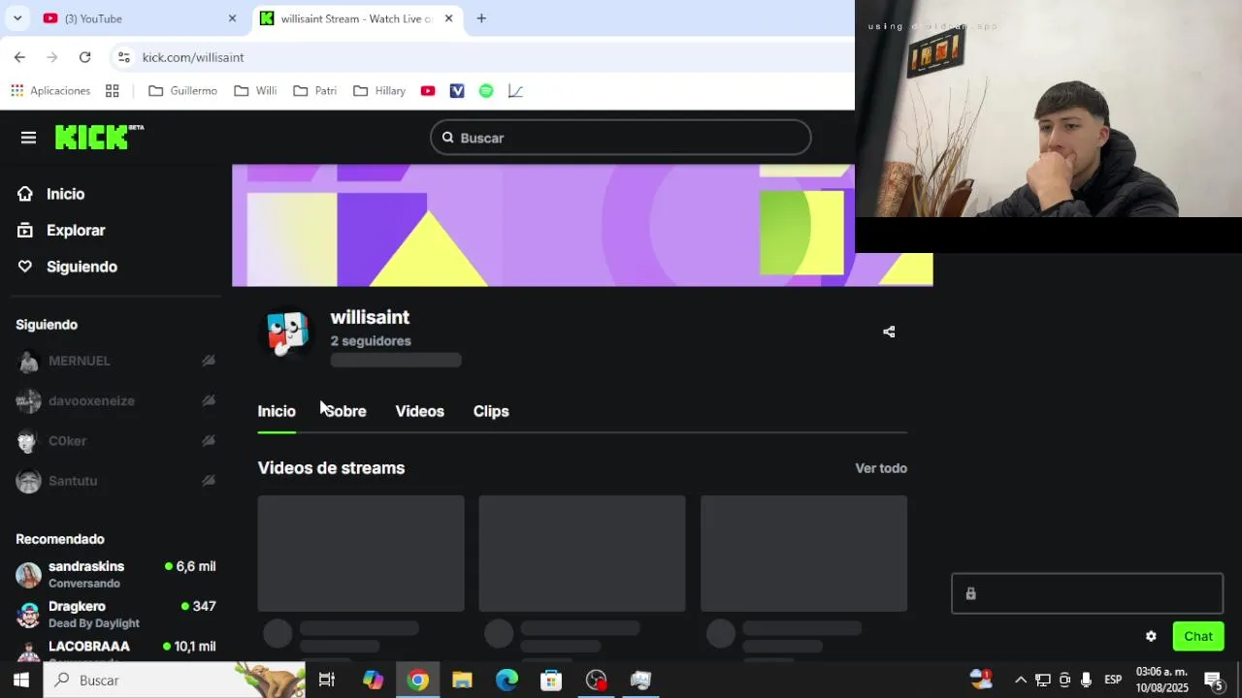Open Microsoft Store from the taskbar
Screen dimensions: 1242x698
pos(551,681)
